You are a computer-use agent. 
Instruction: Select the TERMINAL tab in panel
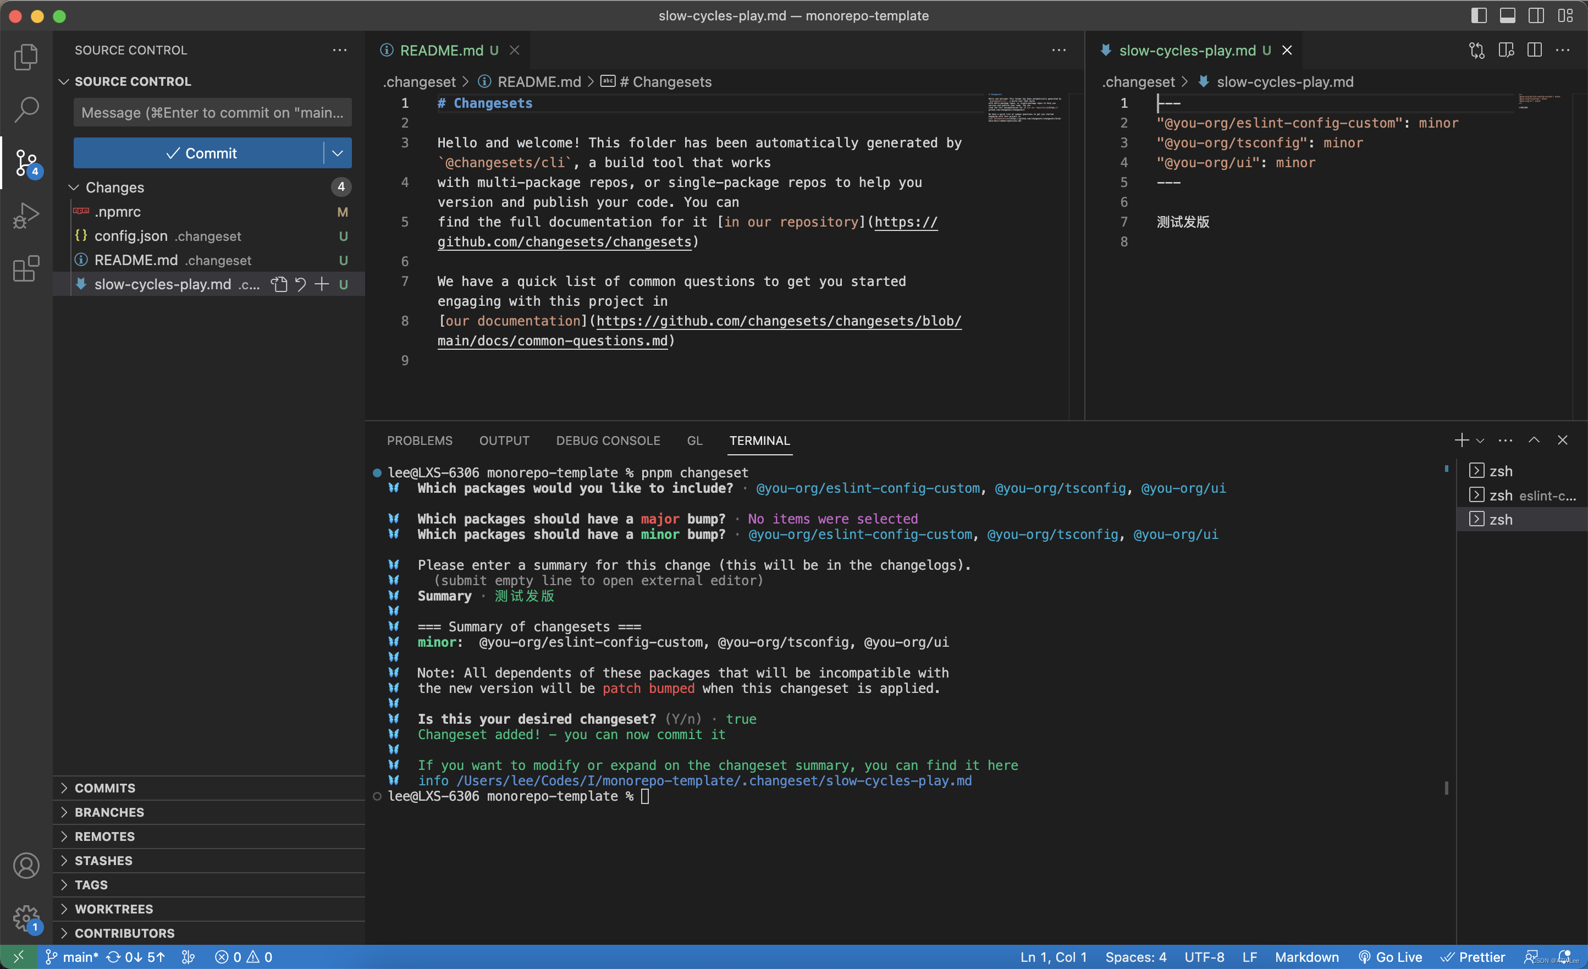click(x=760, y=441)
